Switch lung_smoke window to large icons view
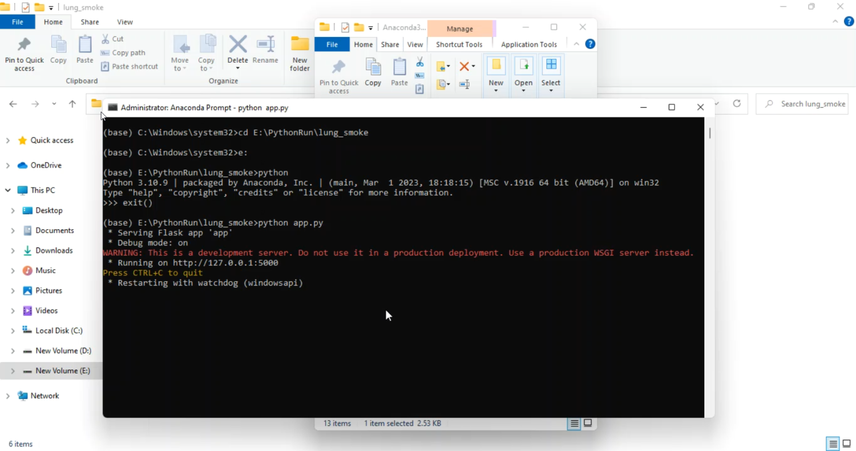 846,444
